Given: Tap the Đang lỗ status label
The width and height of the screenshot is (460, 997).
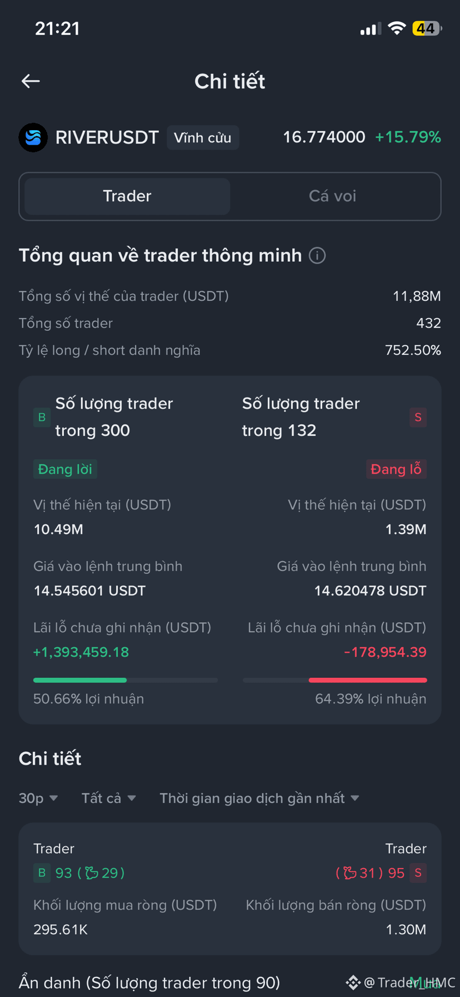Looking at the screenshot, I should coord(396,469).
